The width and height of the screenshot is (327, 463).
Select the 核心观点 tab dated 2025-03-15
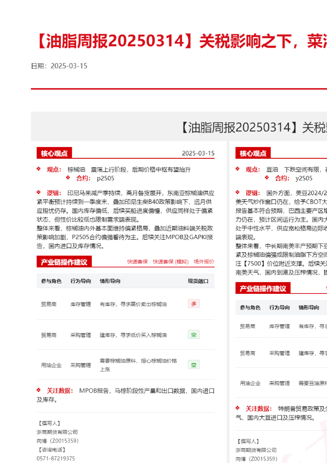coord(54,153)
